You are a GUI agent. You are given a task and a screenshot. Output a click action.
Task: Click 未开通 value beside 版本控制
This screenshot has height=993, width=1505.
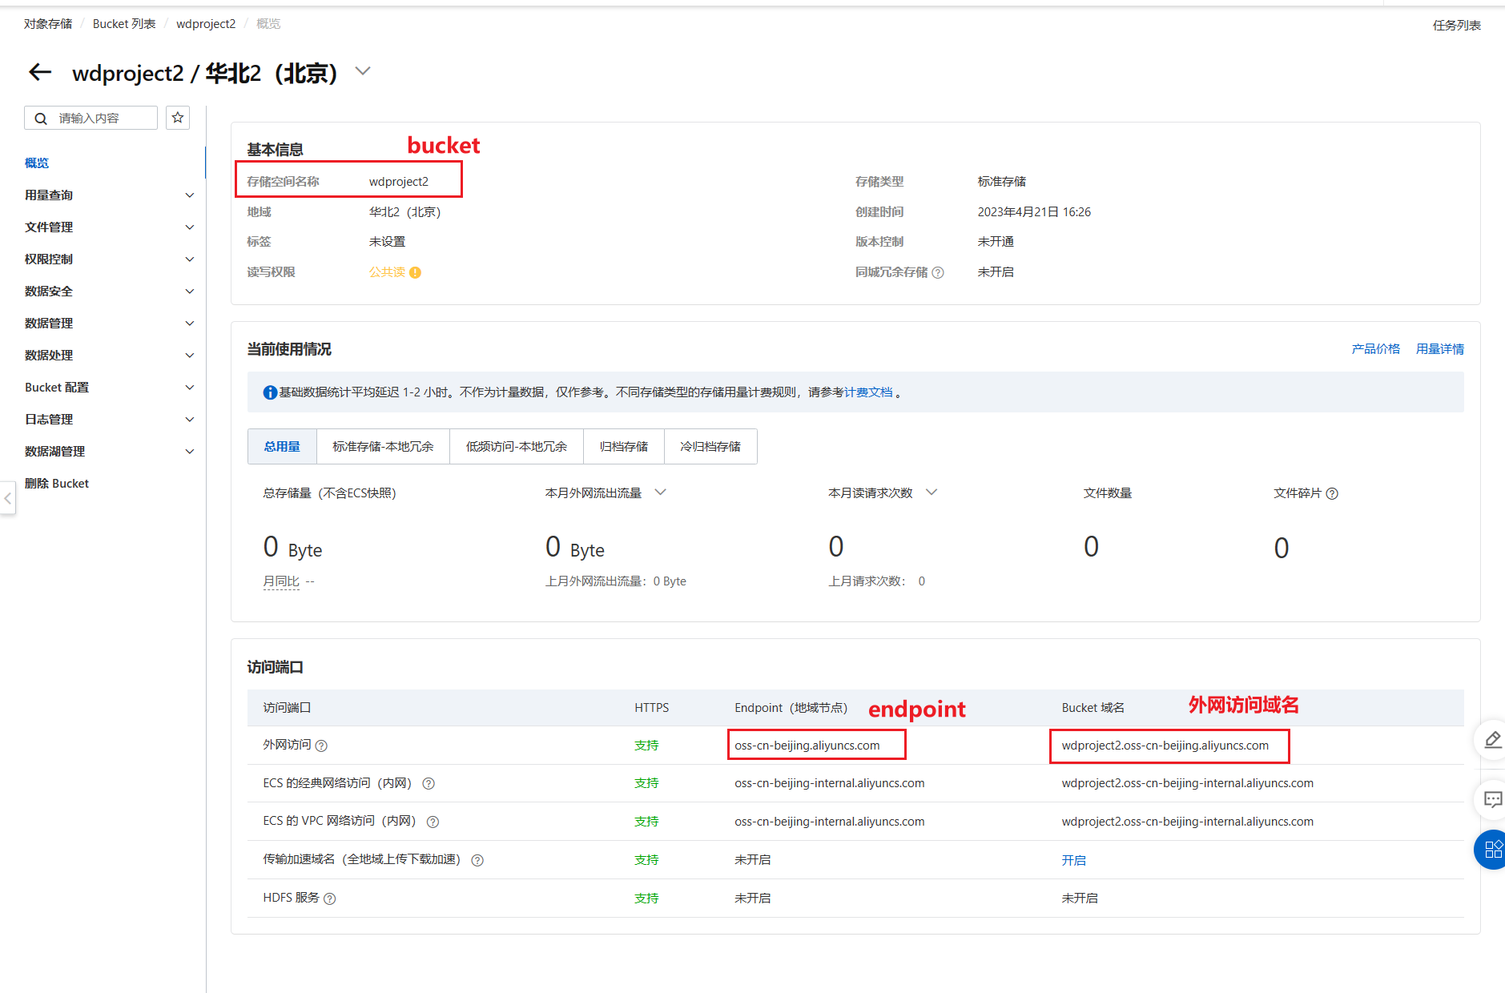[996, 242]
